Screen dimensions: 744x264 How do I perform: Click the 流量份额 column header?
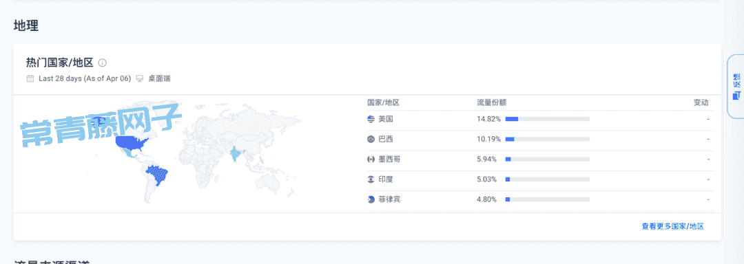coord(492,102)
